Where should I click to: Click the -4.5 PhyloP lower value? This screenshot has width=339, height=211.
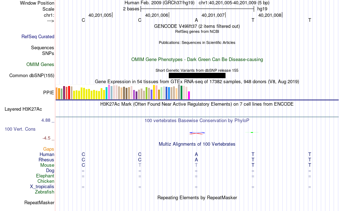pyautogui.click(x=46, y=138)
